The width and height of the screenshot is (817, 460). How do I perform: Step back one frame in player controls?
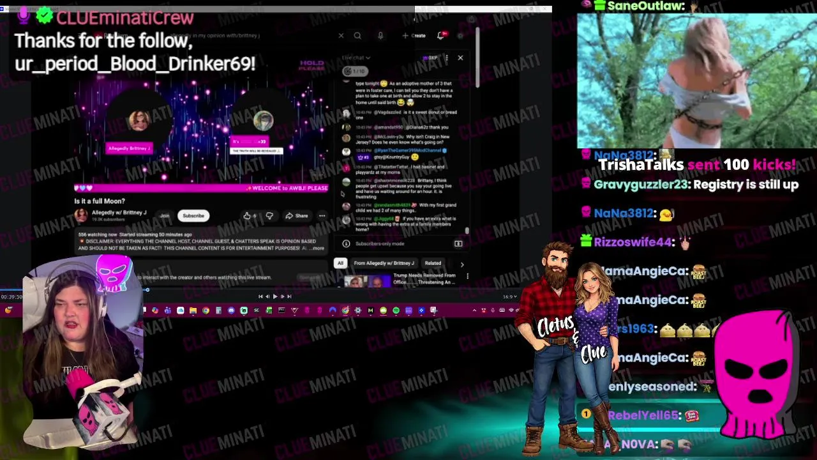coord(267,296)
